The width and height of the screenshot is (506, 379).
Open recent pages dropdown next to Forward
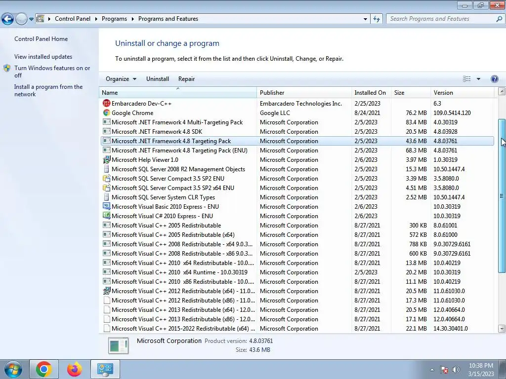(x=31, y=19)
